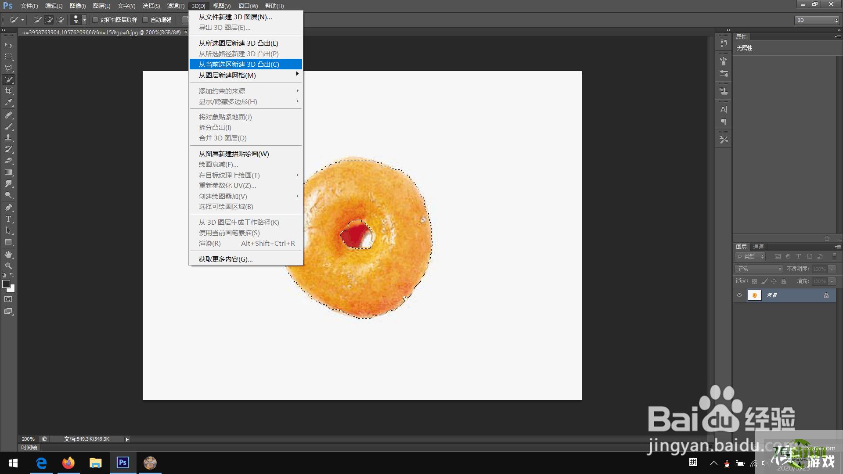
Task: Open the 正常 blend mode dropdown
Action: click(x=759, y=269)
